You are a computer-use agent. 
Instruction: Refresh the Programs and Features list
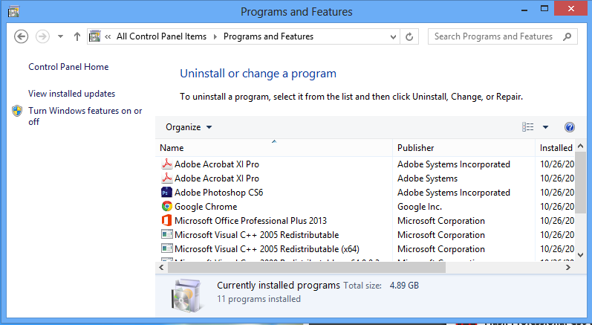(409, 36)
